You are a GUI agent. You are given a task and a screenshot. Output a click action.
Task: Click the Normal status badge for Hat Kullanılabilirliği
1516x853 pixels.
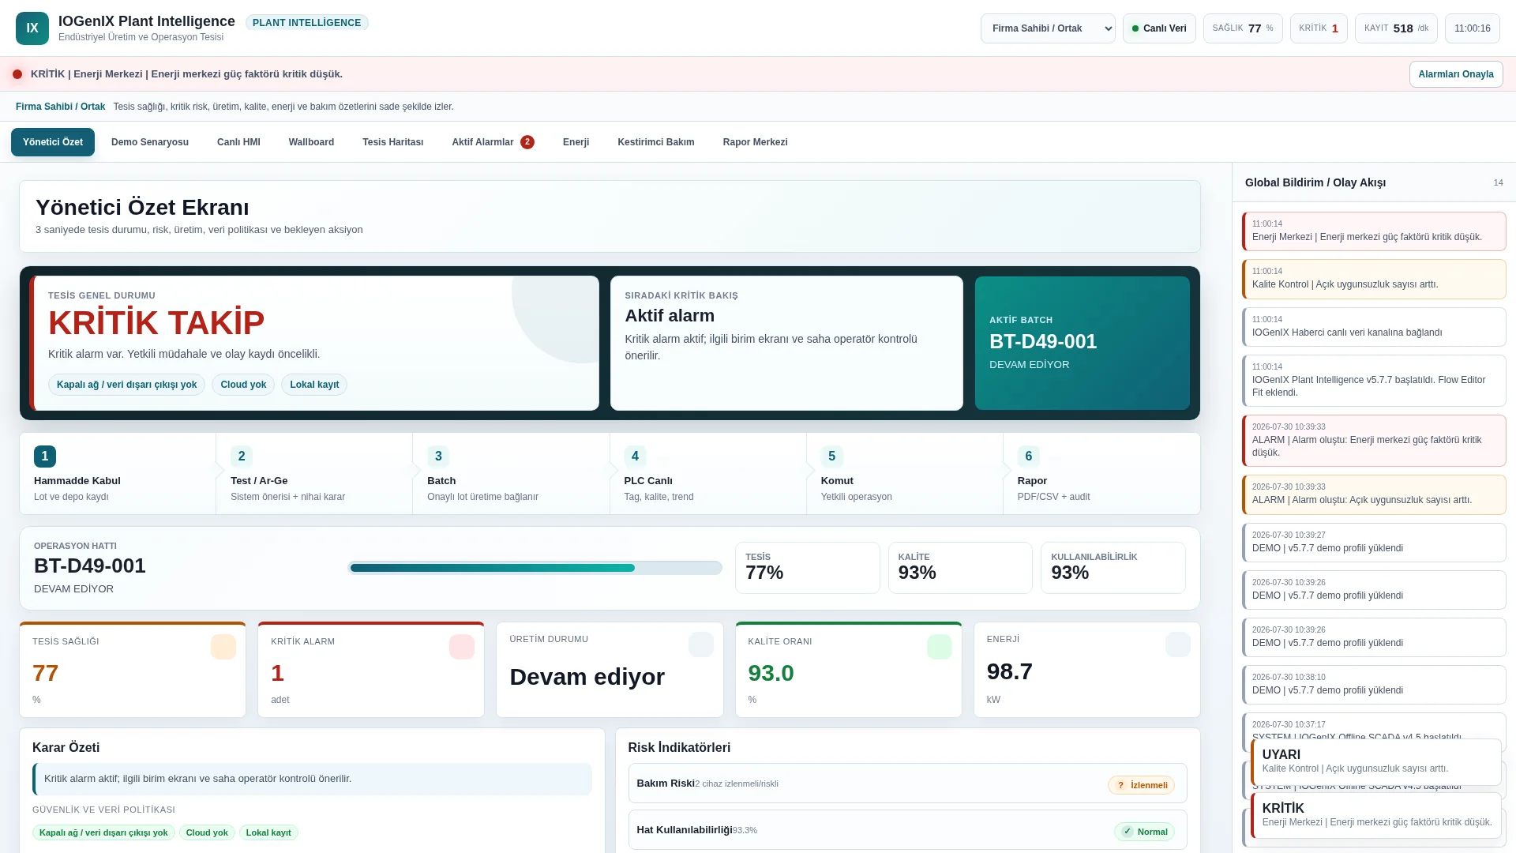[x=1144, y=832]
